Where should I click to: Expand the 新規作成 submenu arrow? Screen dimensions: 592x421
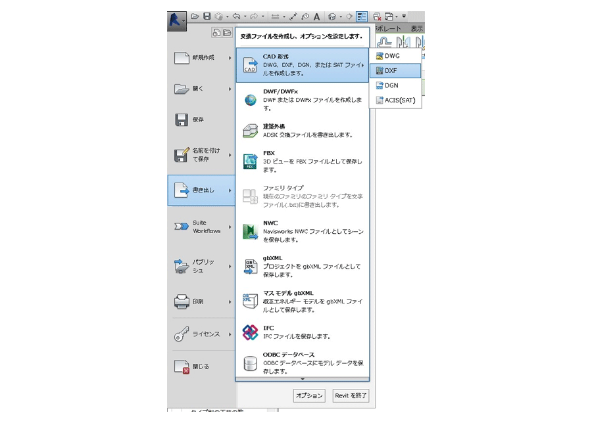230,58
